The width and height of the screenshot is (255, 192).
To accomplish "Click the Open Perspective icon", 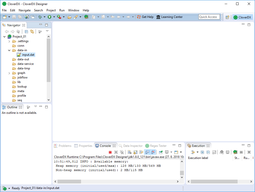I will 227,17.
